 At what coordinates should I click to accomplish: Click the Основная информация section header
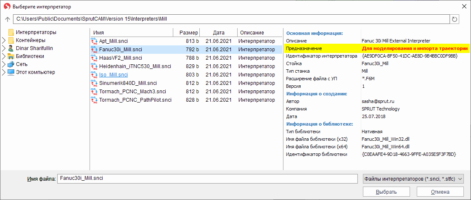tap(315, 33)
